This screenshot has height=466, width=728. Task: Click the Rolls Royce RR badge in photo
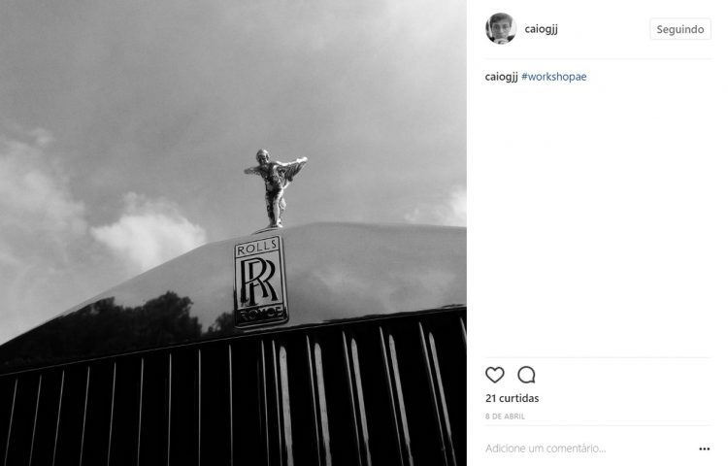[260, 282]
